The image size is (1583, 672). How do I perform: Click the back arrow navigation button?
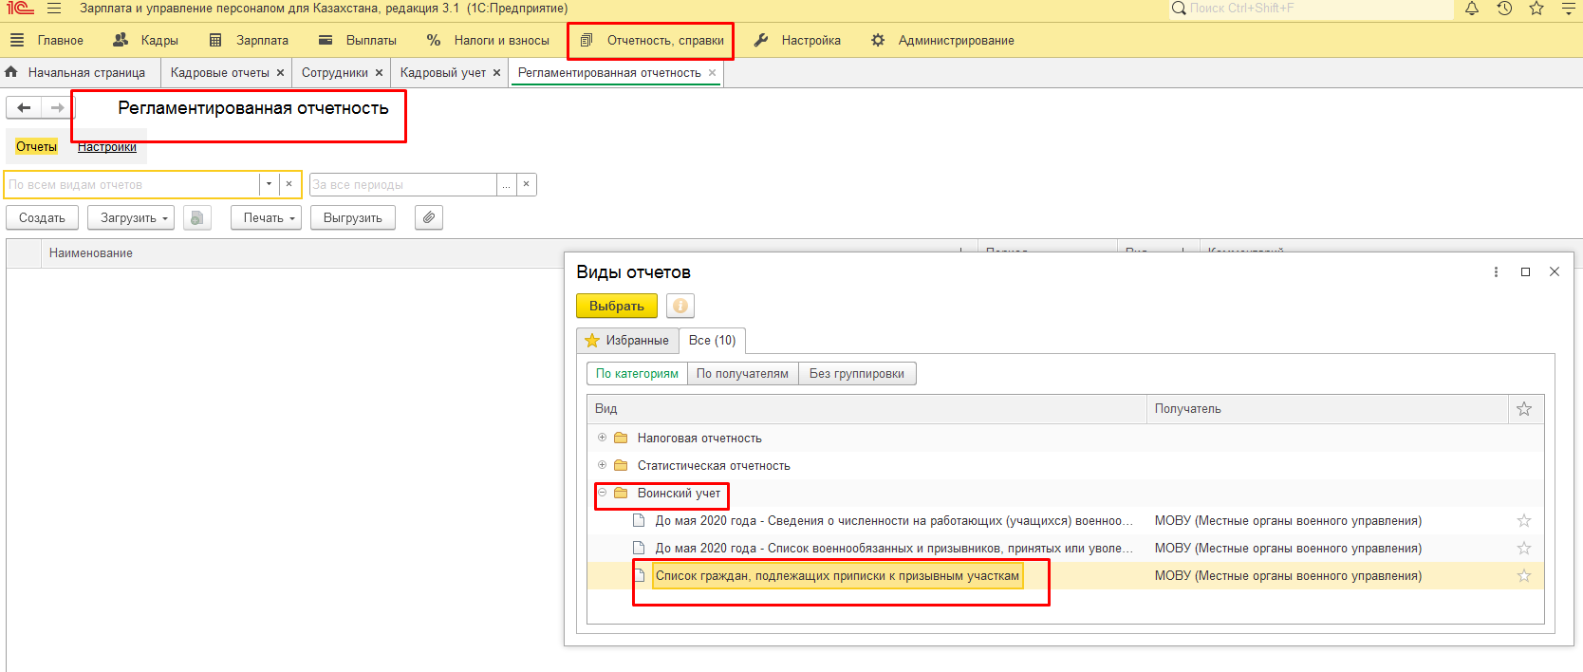[x=24, y=107]
